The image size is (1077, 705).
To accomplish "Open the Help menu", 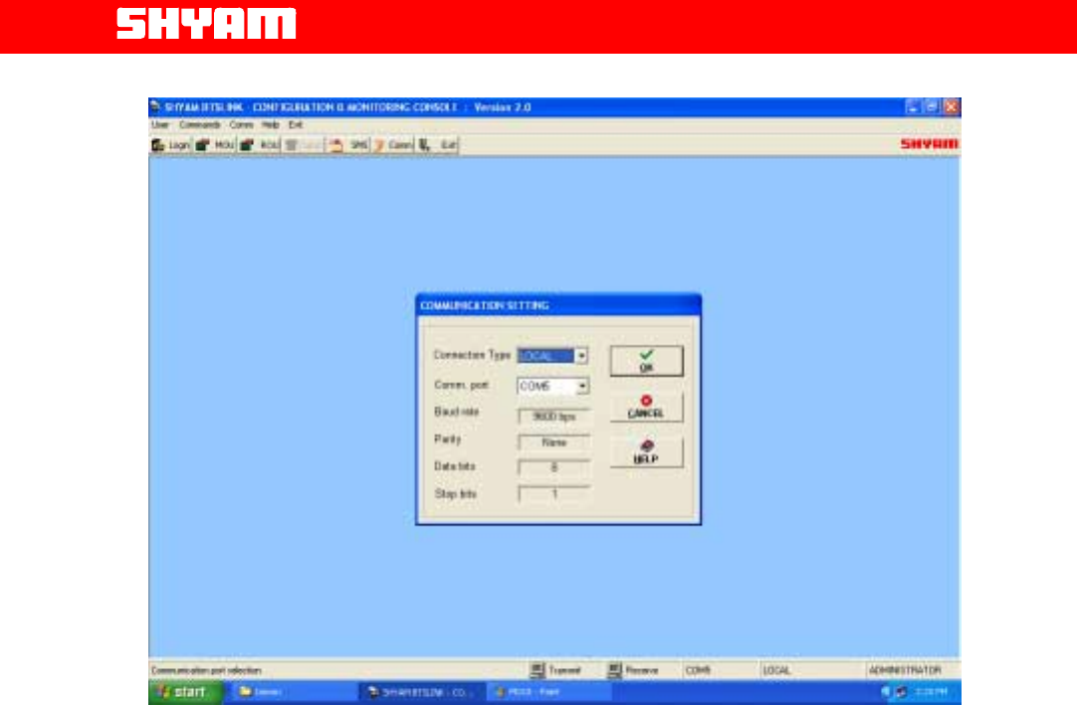I will pos(271,125).
